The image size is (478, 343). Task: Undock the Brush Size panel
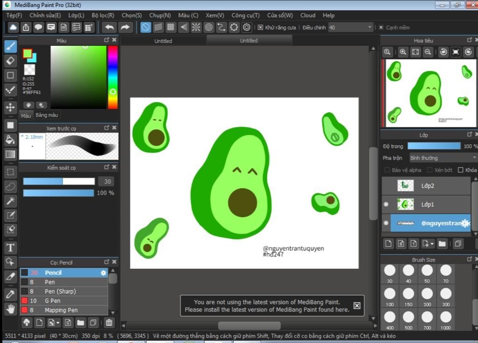click(470, 259)
